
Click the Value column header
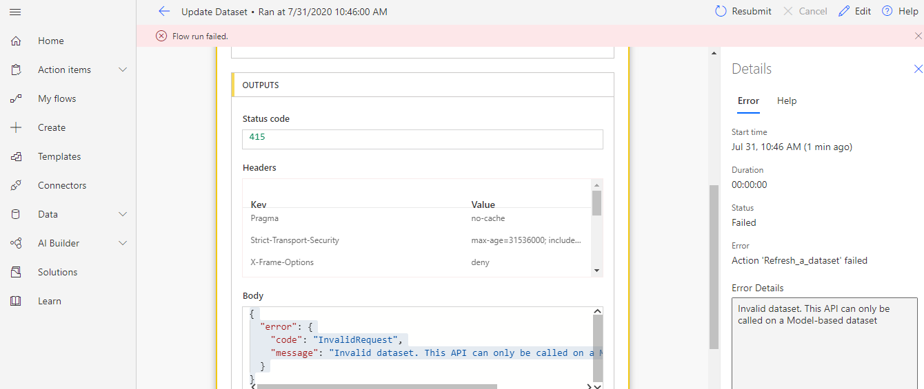coord(483,204)
